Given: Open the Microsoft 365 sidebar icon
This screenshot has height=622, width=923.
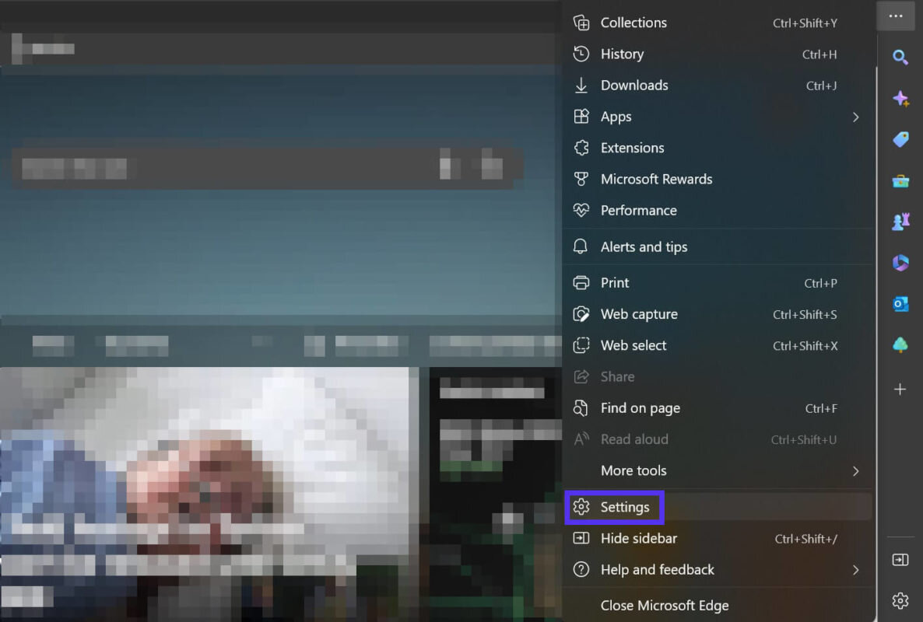Looking at the screenshot, I should coord(900,263).
